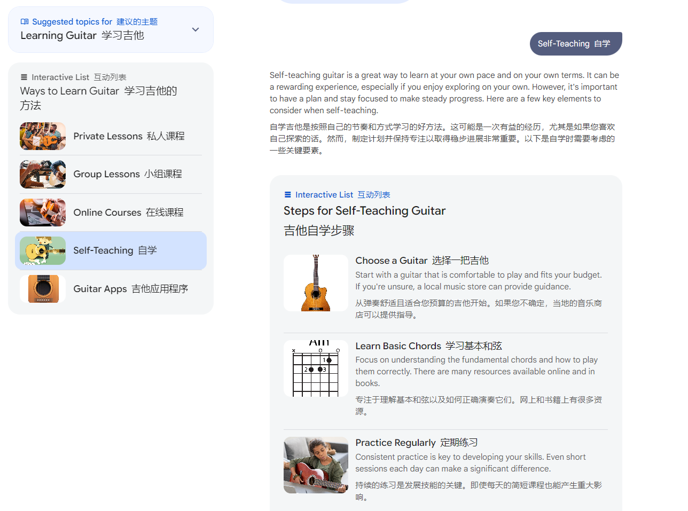Click the acoustic guitar image for Choose a Guitar

(x=316, y=283)
